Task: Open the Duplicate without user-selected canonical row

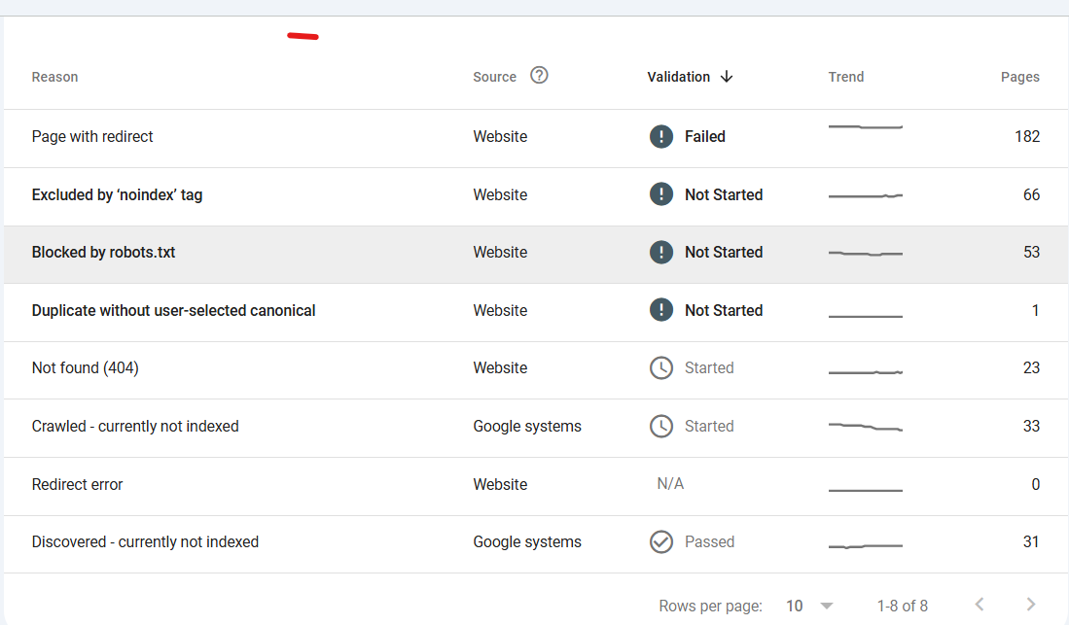Action: (x=173, y=310)
